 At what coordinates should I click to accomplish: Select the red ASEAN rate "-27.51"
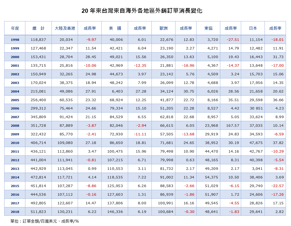233,40
